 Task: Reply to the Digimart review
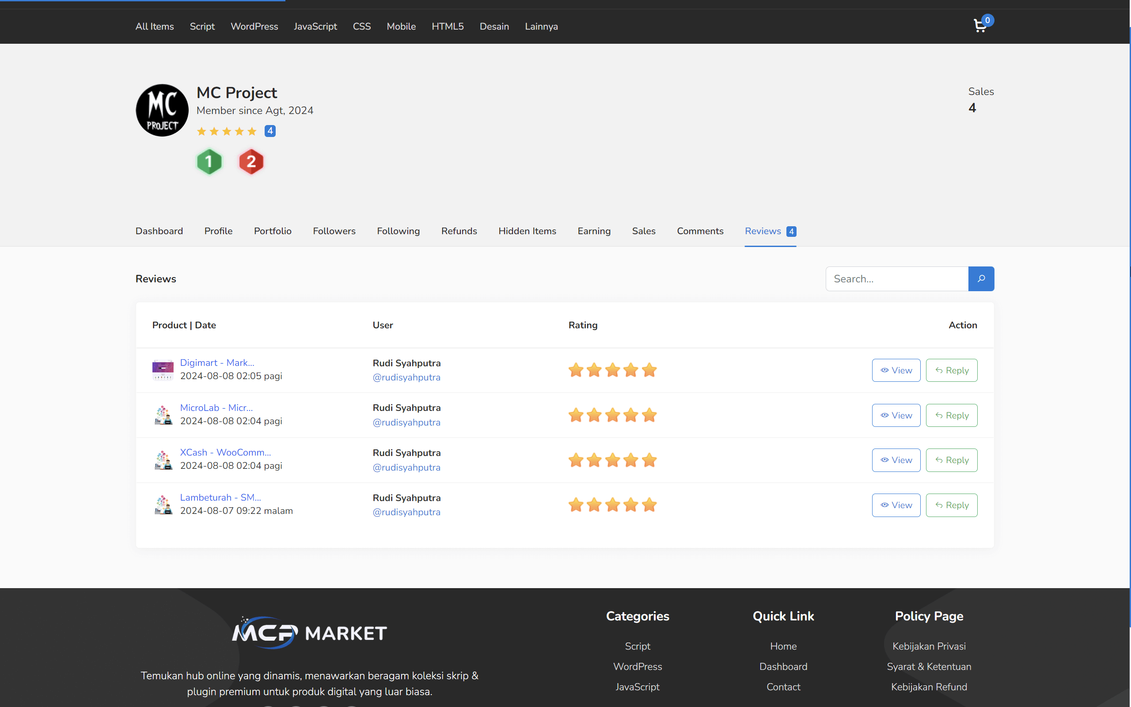(x=952, y=370)
